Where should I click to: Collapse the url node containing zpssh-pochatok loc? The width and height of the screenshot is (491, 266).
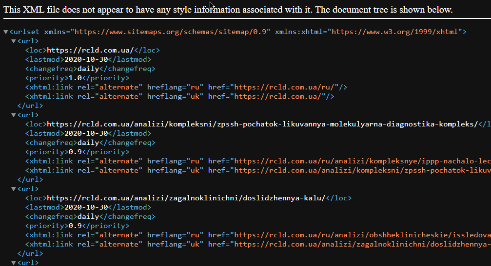(x=13, y=115)
